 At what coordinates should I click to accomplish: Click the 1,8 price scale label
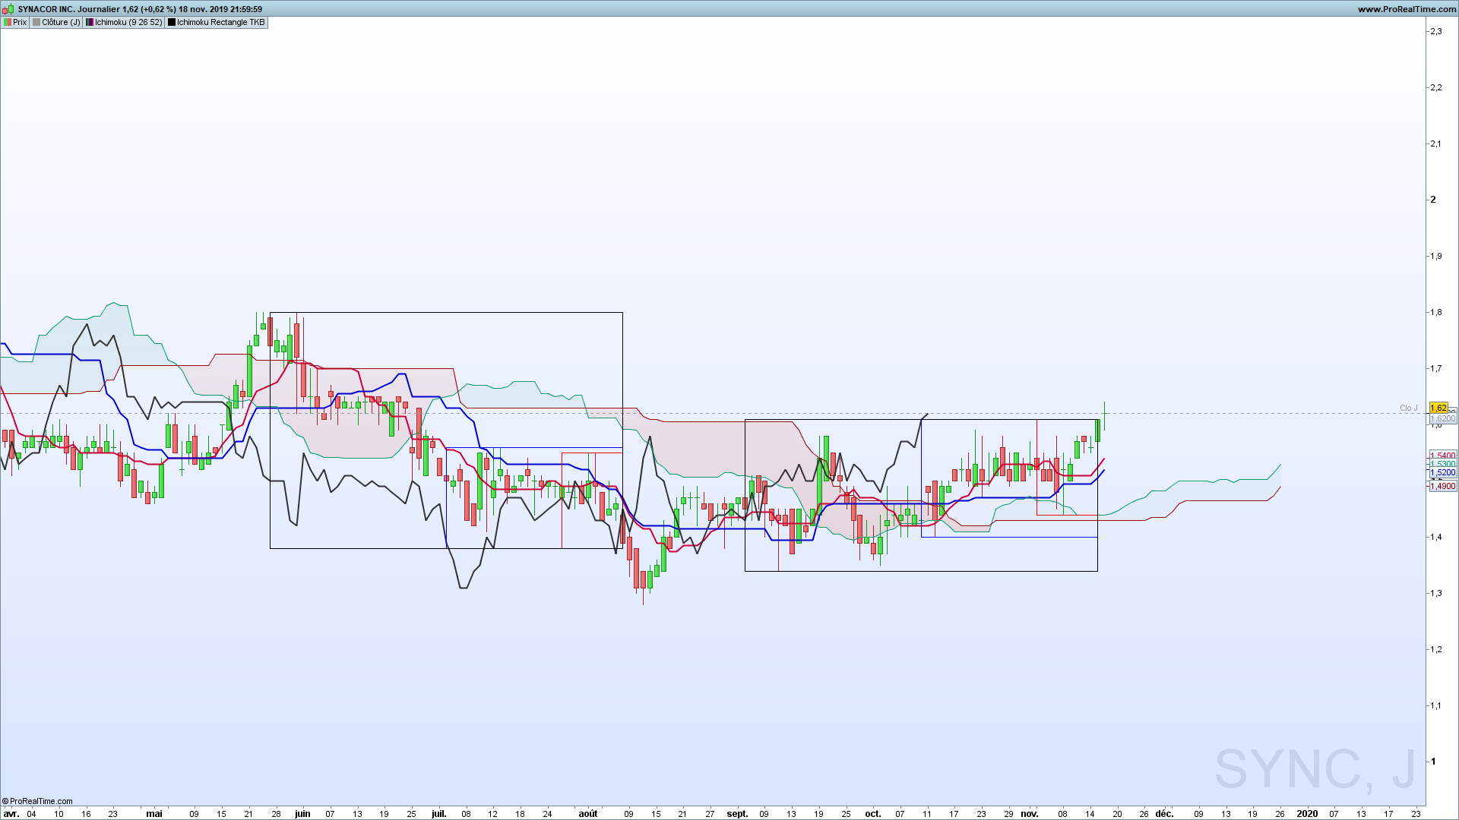pos(1435,312)
